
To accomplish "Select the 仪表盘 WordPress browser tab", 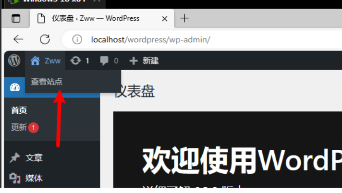I will [96, 19].
